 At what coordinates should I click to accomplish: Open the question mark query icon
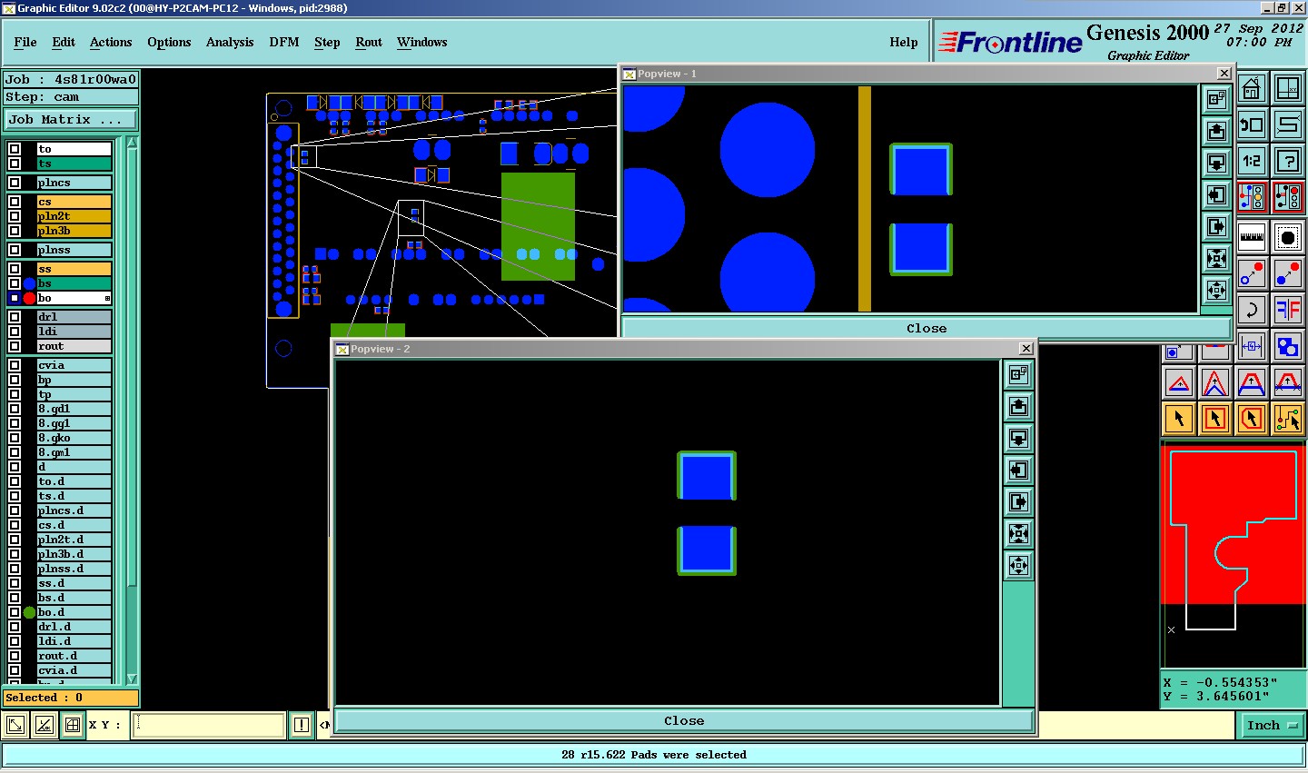click(x=1288, y=162)
